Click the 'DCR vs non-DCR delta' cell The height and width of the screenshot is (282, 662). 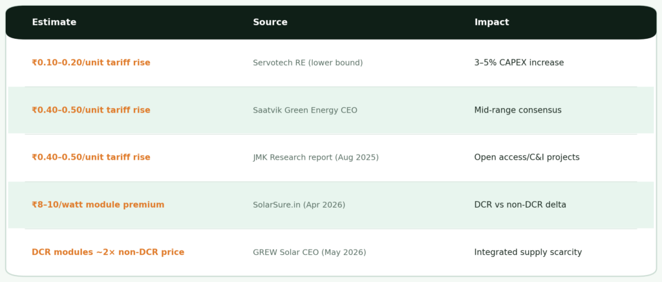click(520, 205)
